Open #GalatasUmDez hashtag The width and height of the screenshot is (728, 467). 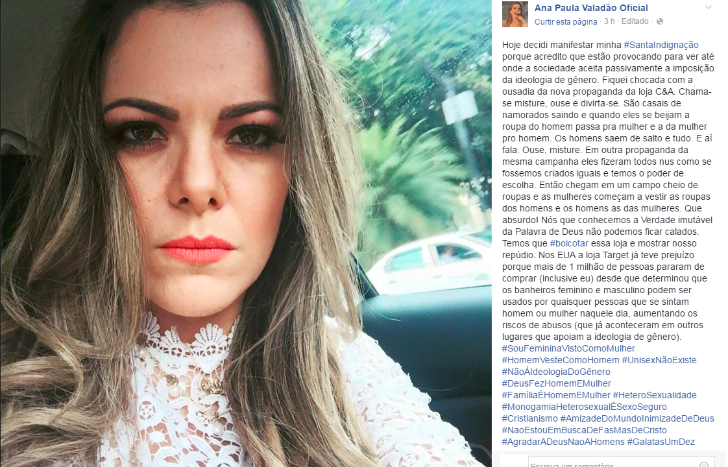(x=661, y=442)
